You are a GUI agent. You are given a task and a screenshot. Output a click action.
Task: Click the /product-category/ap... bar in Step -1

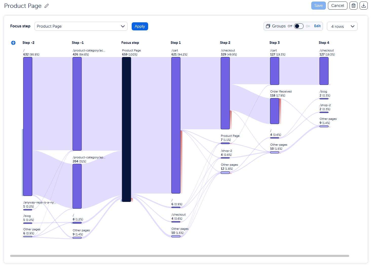[x=77, y=186]
